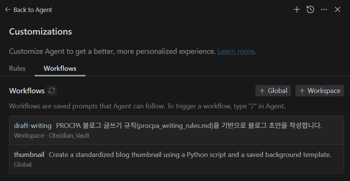Select the Workflows tab

pyautogui.click(x=60, y=68)
